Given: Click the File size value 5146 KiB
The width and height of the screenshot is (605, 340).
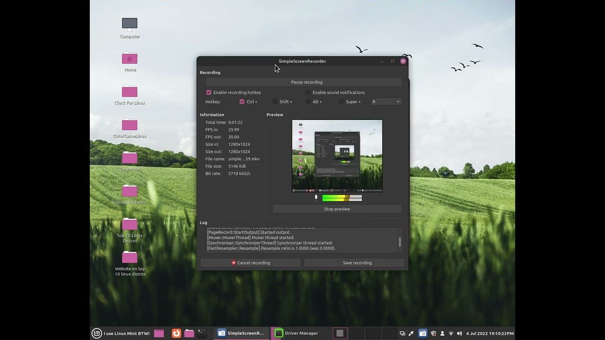Looking at the screenshot, I should coord(237,166).
